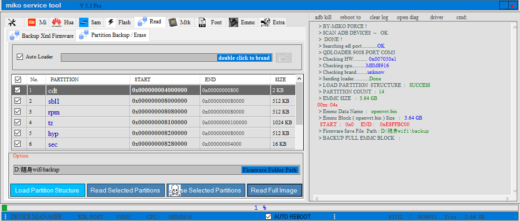Screen dimensions: 520x221
Task: Click the loader path field 'double click to brand'
Action: pos(167,57)
